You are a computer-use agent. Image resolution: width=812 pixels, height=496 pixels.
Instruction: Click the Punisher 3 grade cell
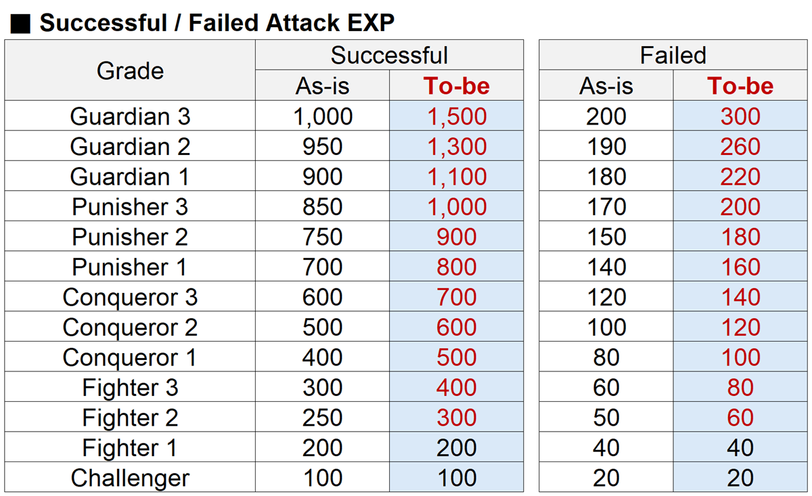coord(130,206)
